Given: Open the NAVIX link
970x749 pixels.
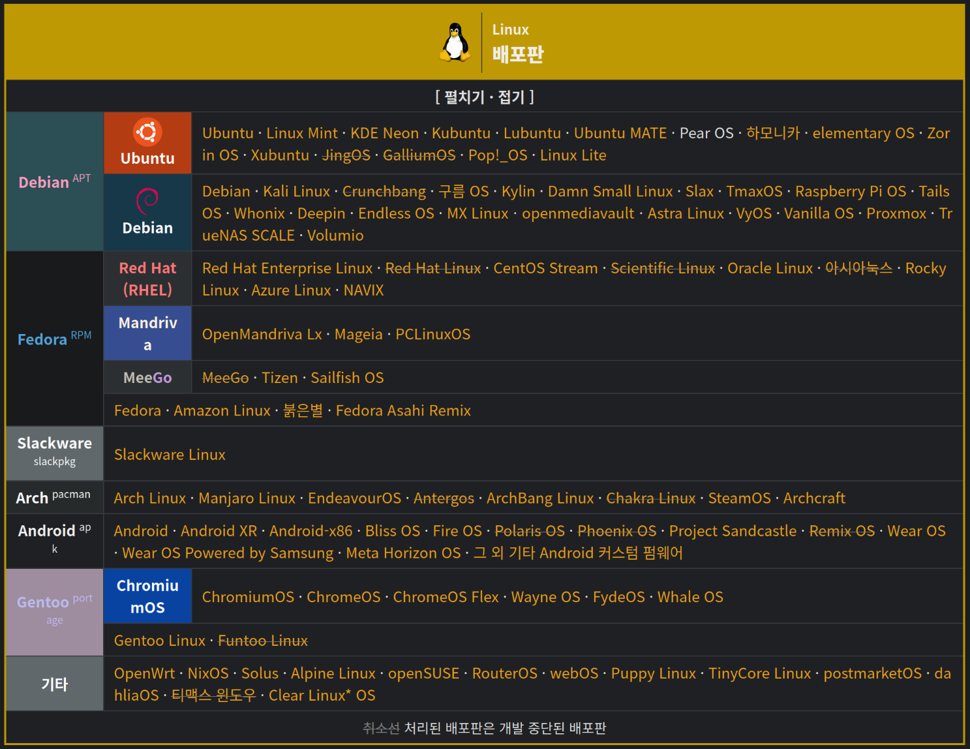Looking at the screenshot, I should coord(364,290).
